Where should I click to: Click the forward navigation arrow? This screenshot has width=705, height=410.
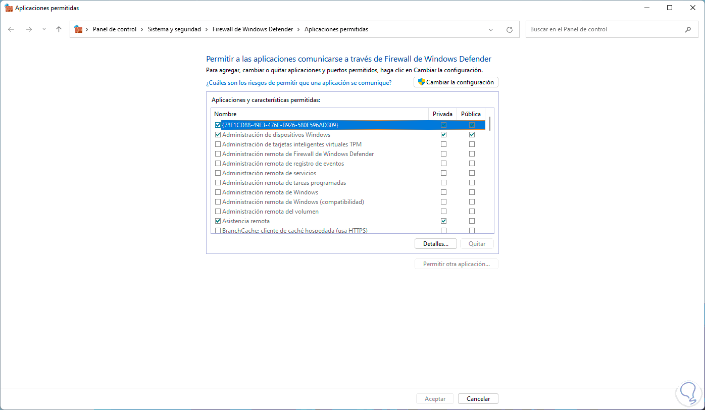coord(29,29)
